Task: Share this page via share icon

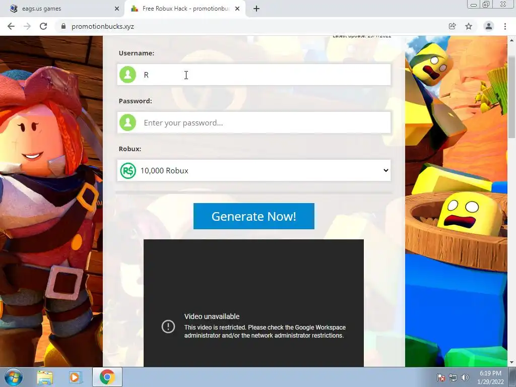Action: pos(453,26)
